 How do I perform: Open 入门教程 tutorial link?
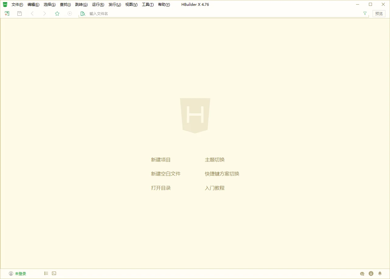214,188
